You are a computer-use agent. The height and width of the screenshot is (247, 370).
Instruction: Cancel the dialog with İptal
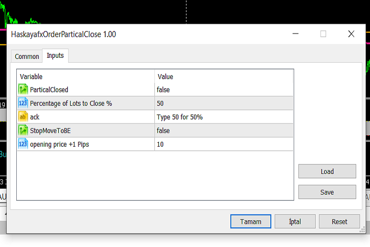[x=295, y=221]
